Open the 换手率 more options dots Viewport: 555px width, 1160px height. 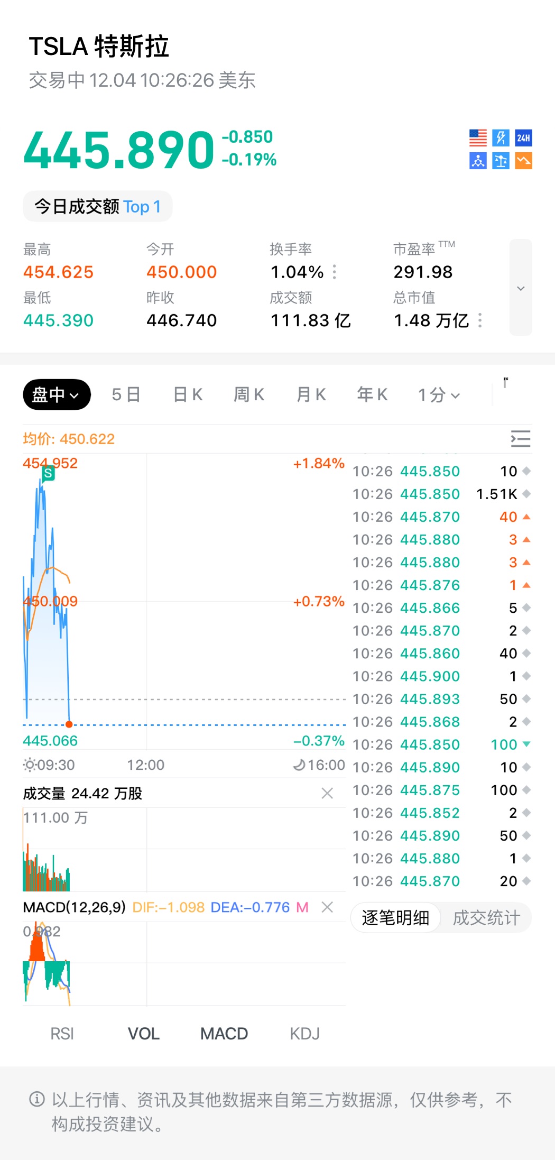335,272
